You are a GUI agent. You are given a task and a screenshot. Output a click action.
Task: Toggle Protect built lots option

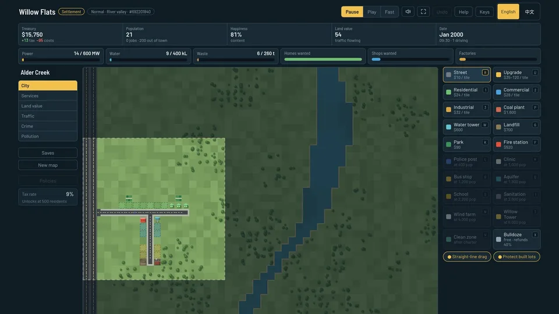(516, 256)
